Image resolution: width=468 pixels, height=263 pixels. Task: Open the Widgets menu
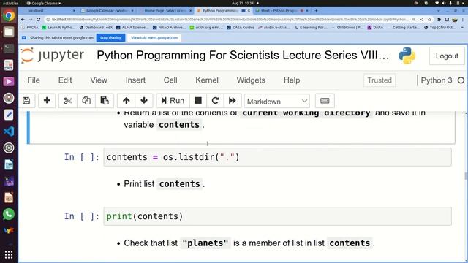[x=251, y=80]
